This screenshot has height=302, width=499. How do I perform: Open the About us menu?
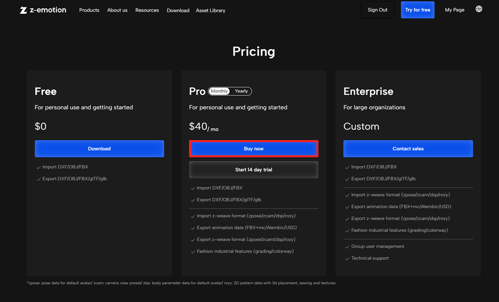[x=117, y=10]
